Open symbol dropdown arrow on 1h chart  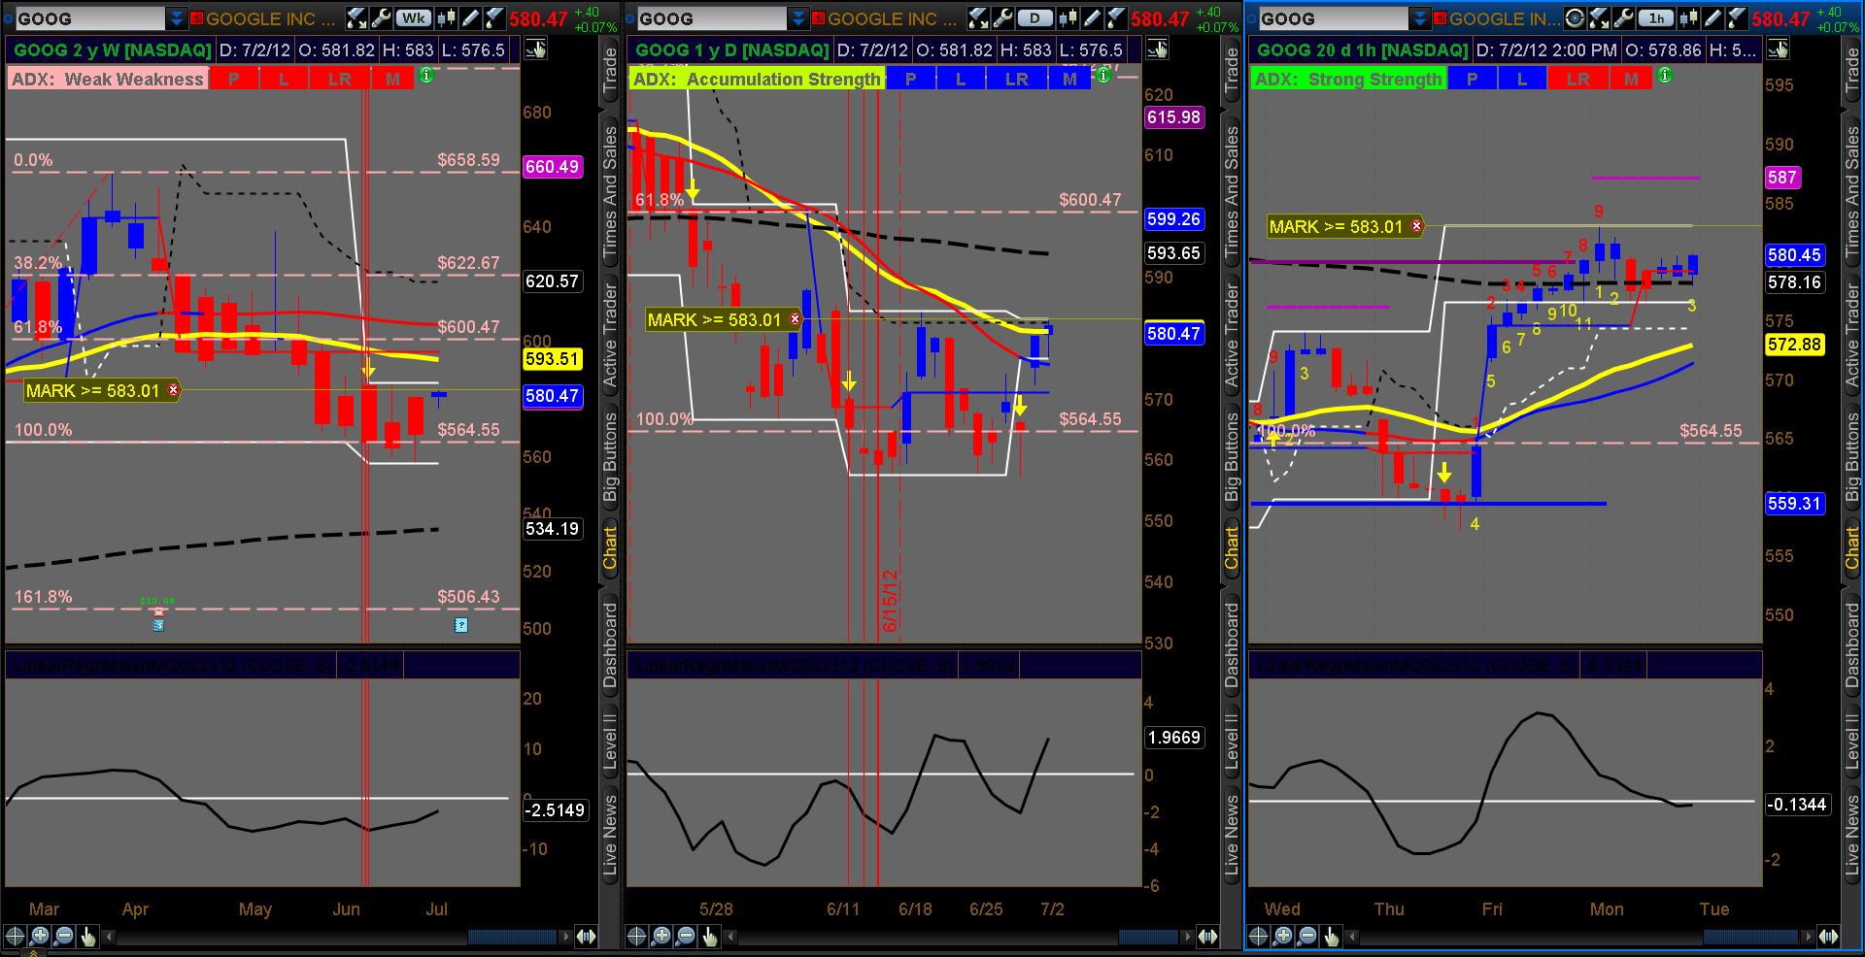click(x=1420, y=17)
